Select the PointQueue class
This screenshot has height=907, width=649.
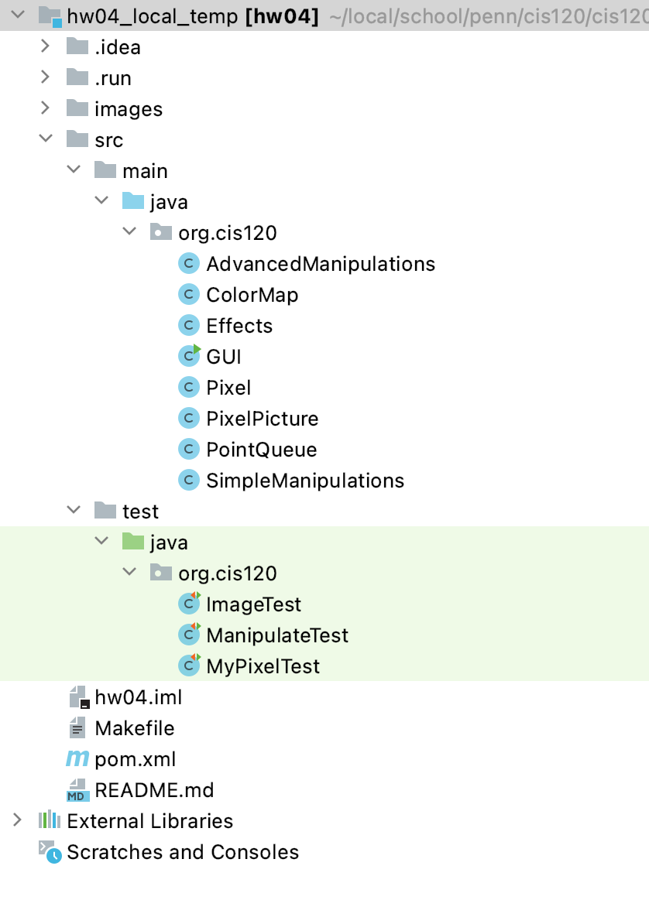[x=261, y=450]
